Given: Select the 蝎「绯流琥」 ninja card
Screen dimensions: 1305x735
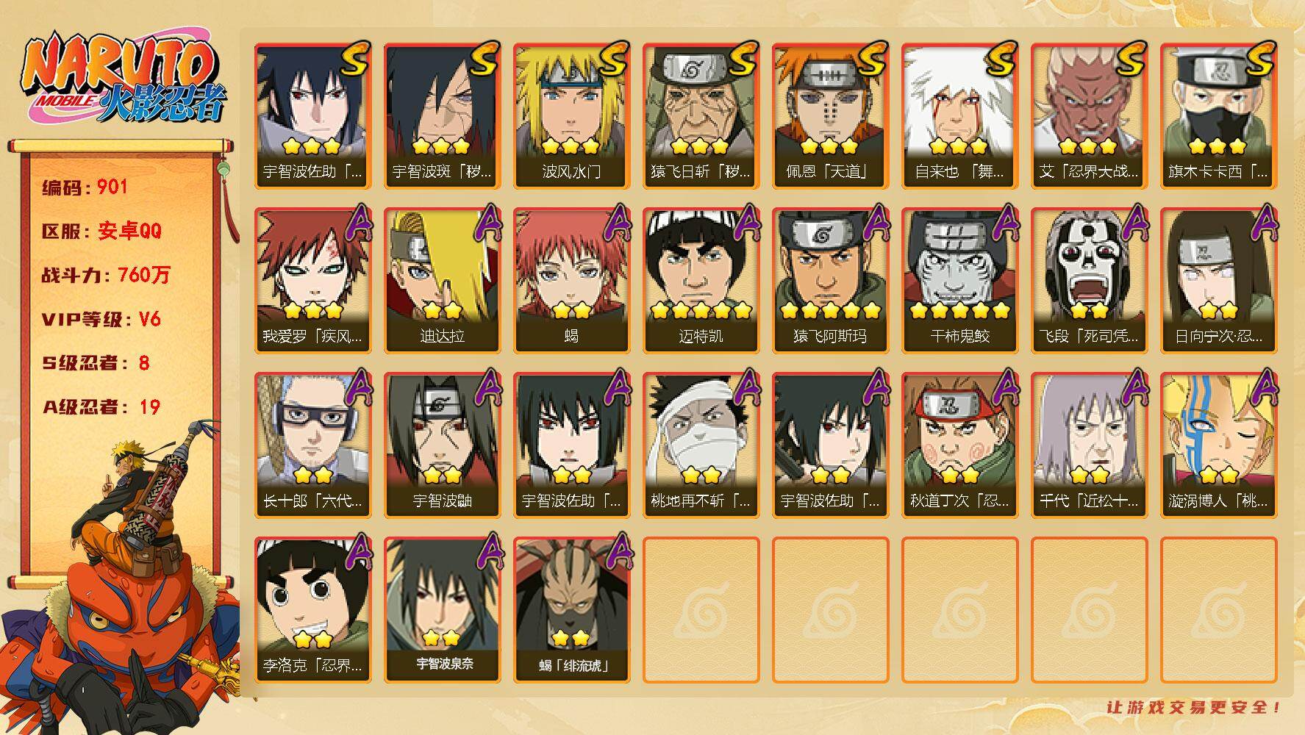Looking at the screenshot, I should tap(571, 610).
